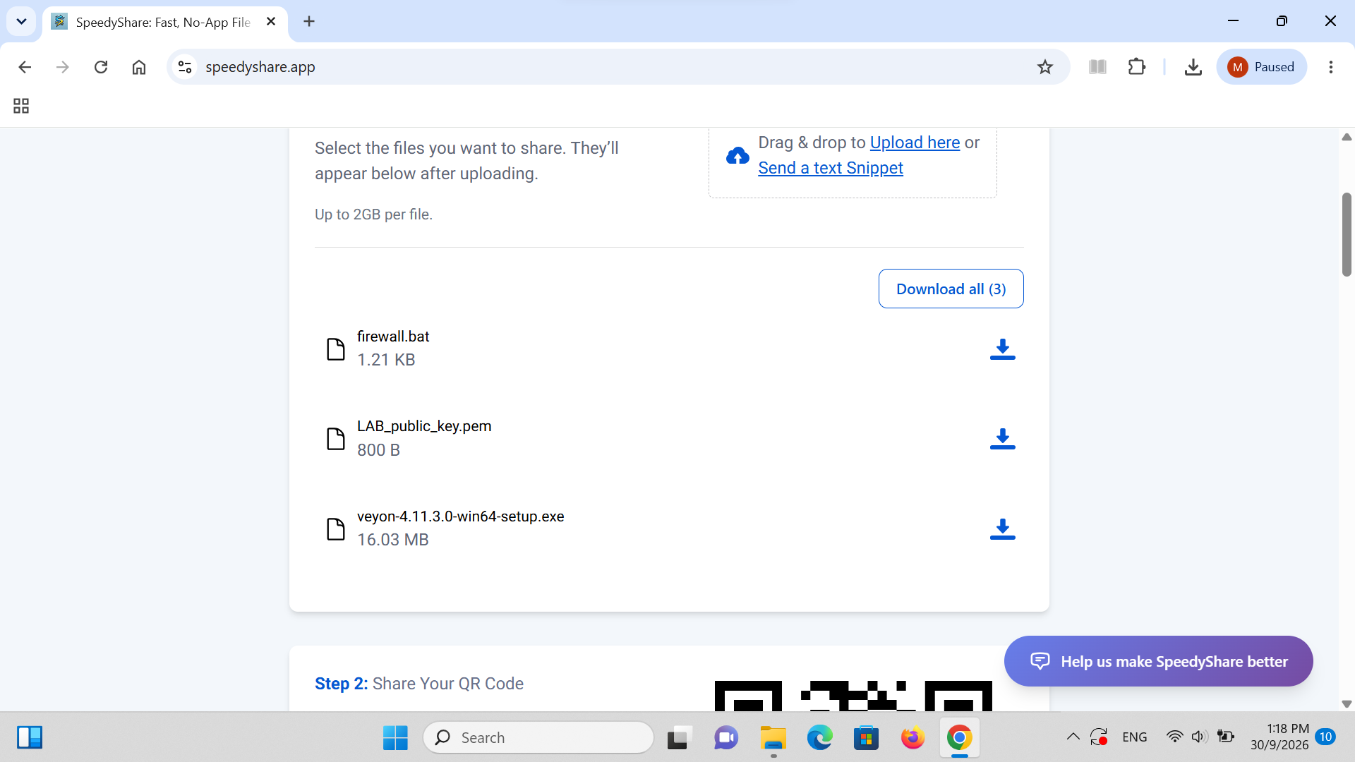Show hidden system tray icons

point(1073,737)
